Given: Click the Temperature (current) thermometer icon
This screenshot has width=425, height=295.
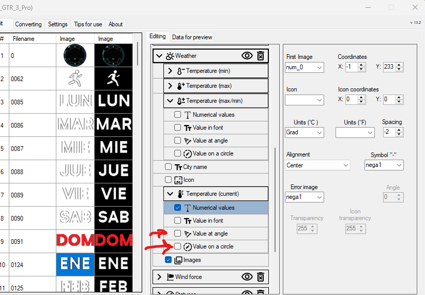Looking at the screenshot, I should [180, 194].
